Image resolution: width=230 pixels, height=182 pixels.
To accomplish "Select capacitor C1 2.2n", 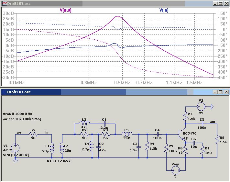I will click(x=104, y=124).
